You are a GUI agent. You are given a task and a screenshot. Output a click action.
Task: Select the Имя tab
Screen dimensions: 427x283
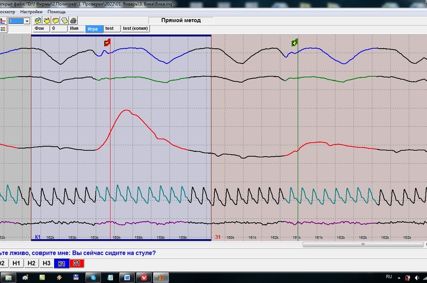click(x=75, y=29)
